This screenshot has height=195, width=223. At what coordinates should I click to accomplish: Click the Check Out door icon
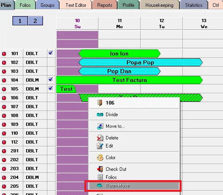point(100,169)
